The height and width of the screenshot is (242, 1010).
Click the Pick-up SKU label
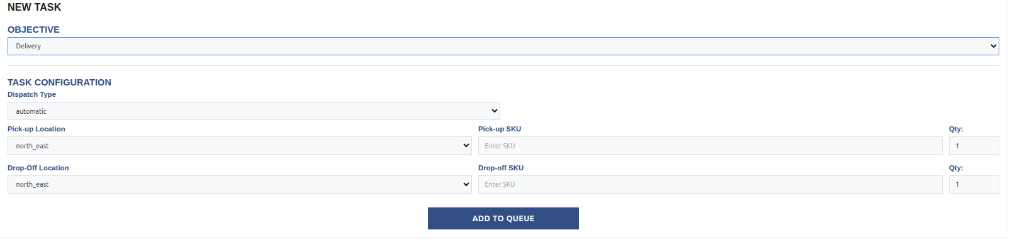click(x=500, y=129)
